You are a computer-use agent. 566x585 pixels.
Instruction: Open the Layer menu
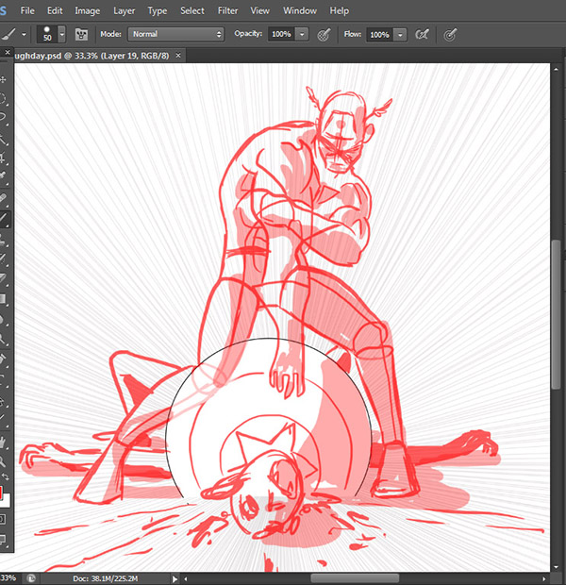coord(124,10)
